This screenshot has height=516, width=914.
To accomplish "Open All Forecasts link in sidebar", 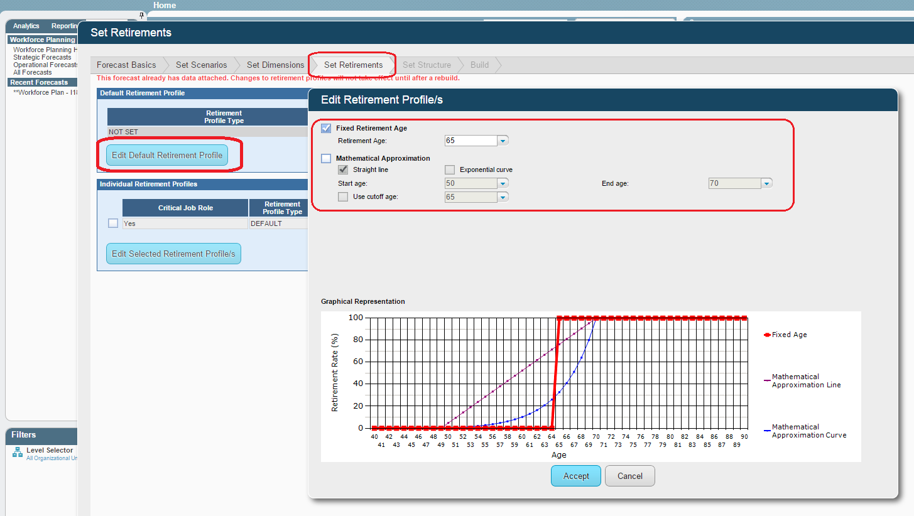I will pos(33,72).
